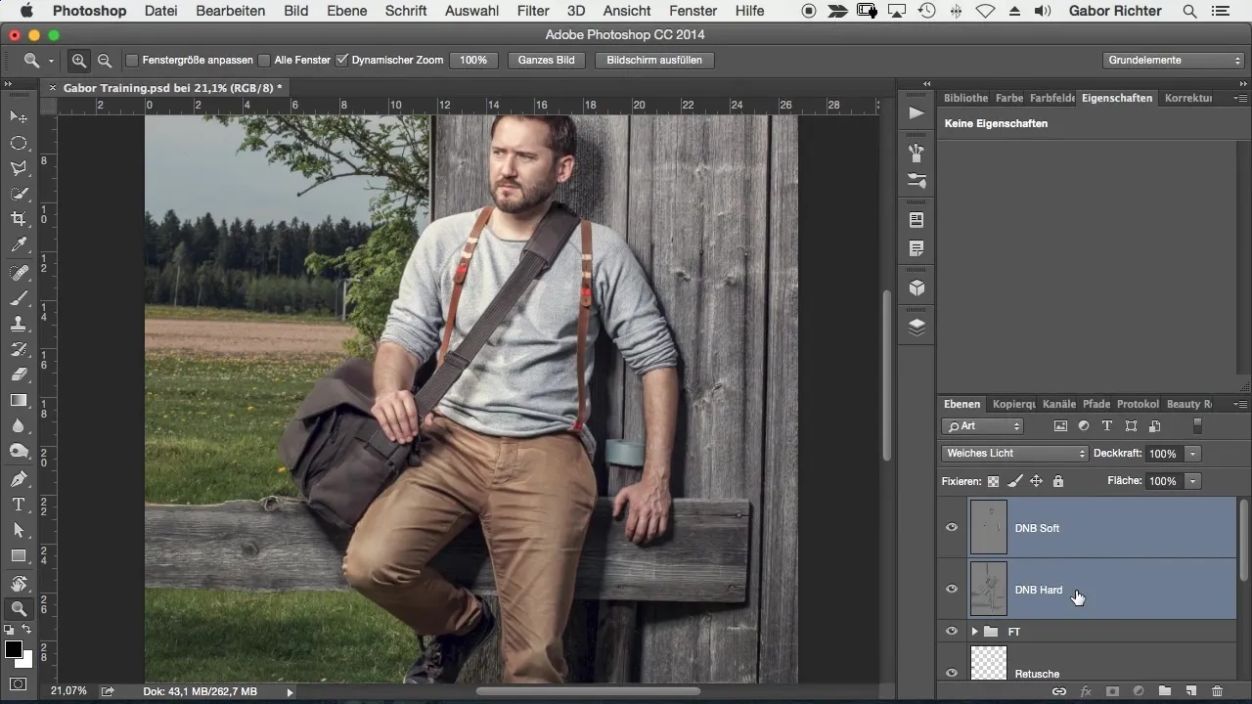This screenshot has width=1252, height=704.
Task: Open the Ebenen panel menu
Action: 1240,404
